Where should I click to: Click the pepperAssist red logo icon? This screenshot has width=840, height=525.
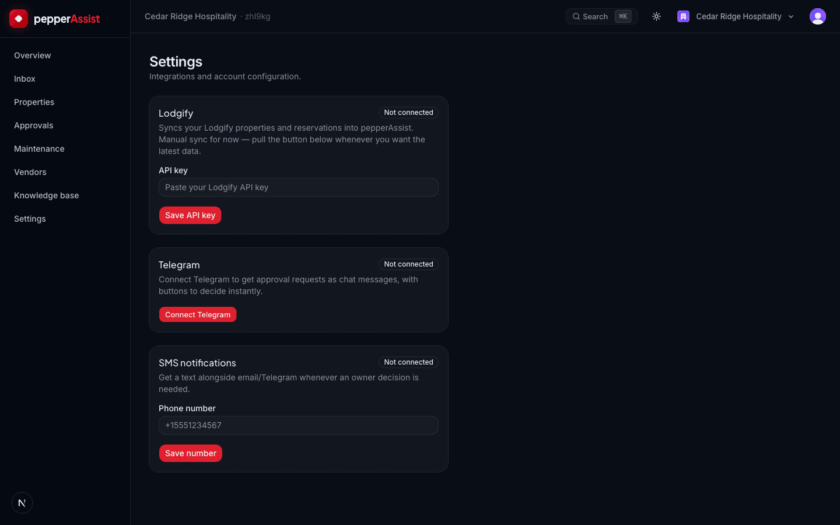pyautogui.click(x=19, y=19)
